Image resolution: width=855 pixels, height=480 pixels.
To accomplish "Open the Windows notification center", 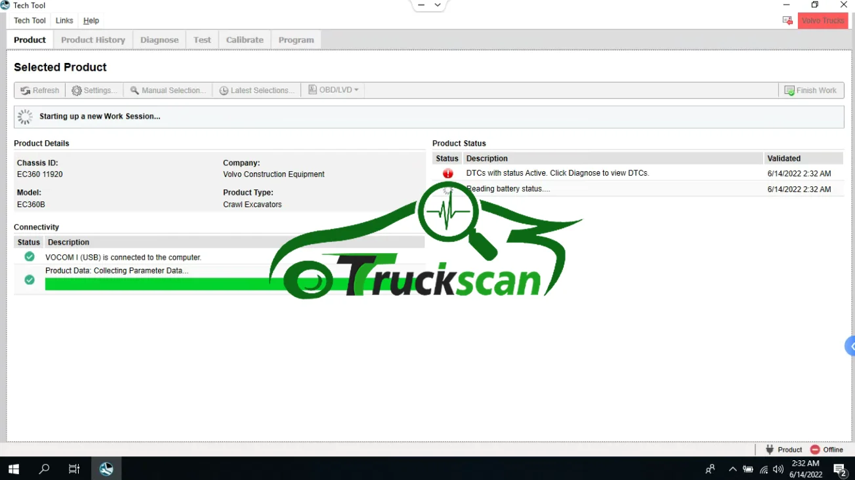I will pyautogui.click(x=840, y=470).
